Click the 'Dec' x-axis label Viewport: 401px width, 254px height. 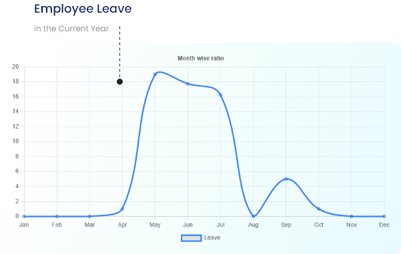click(384, 225)
